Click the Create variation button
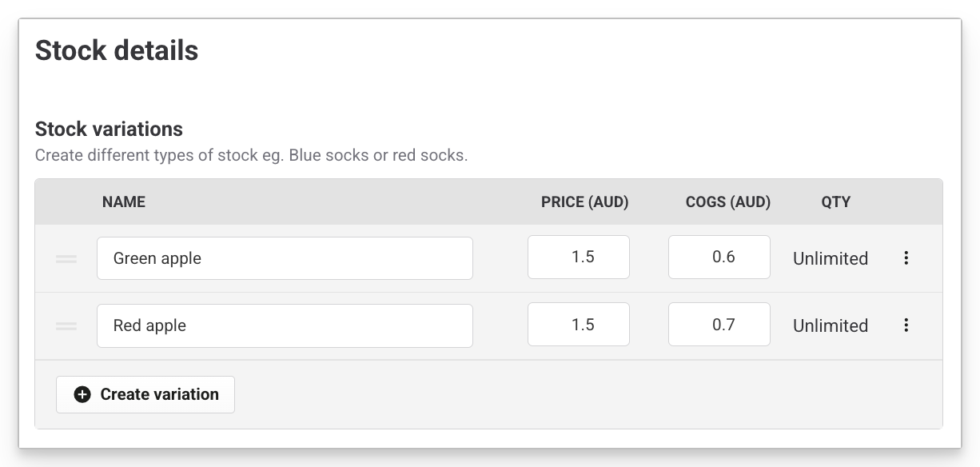The height and width of the screenshot is (467, 980). [145, 394]
